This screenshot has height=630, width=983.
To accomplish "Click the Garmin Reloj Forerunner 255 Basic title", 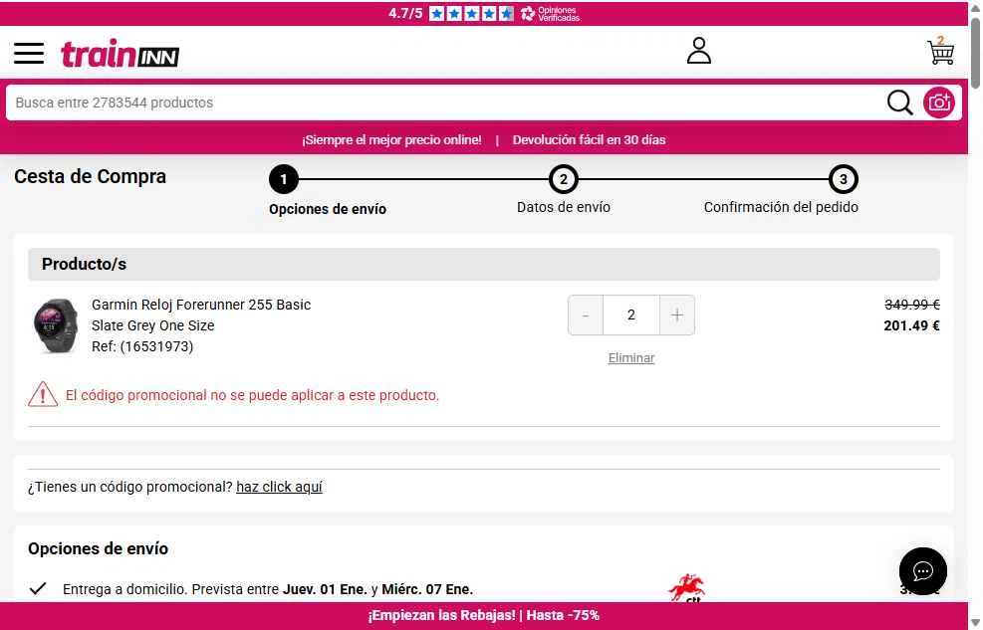I will (x=201, y=305).
